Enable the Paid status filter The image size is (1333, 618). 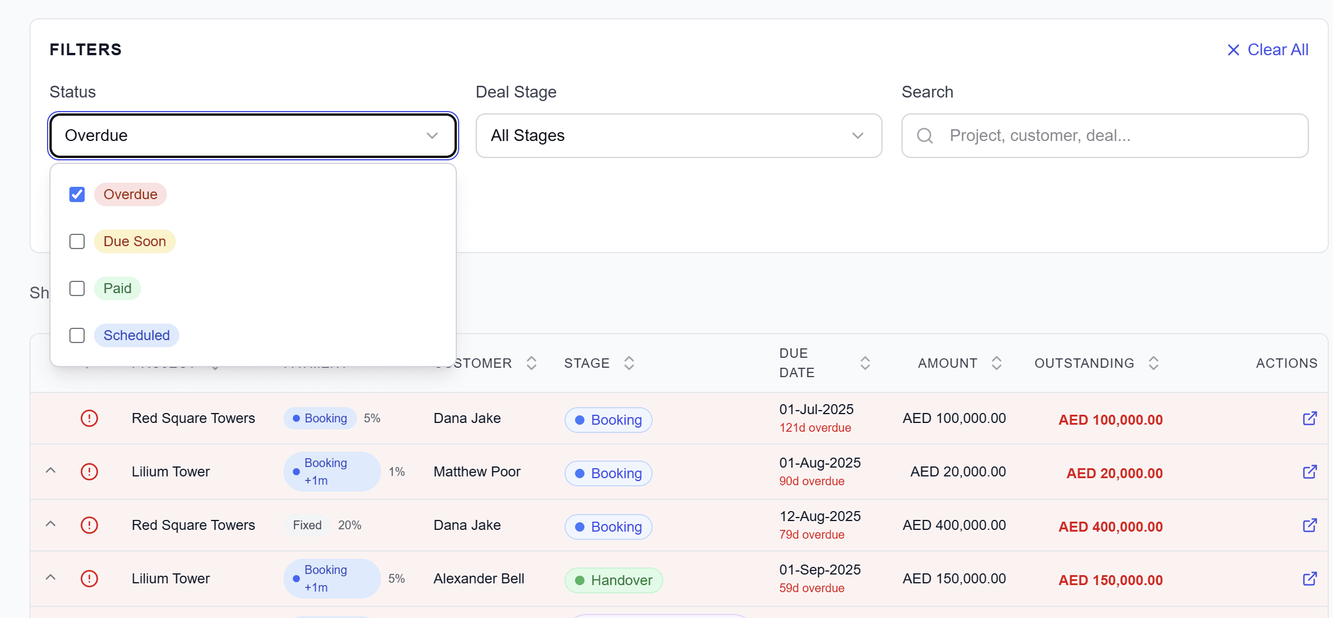point(76,288)
